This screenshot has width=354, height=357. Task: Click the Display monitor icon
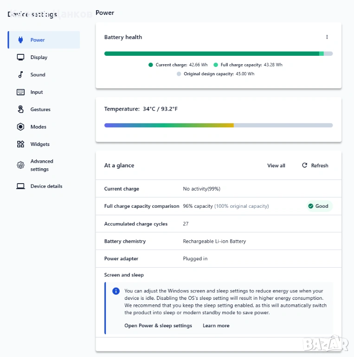tap(20, 57)
